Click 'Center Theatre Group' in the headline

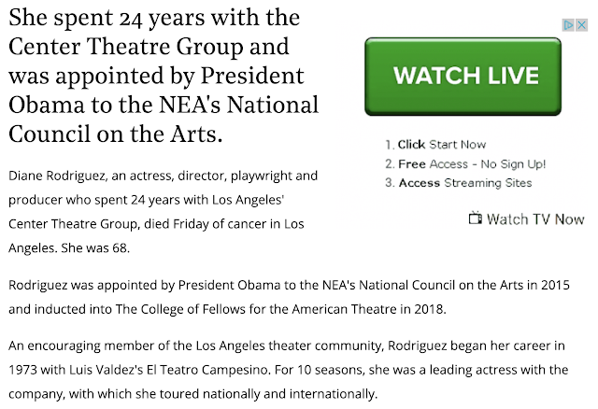coord(126,47)
